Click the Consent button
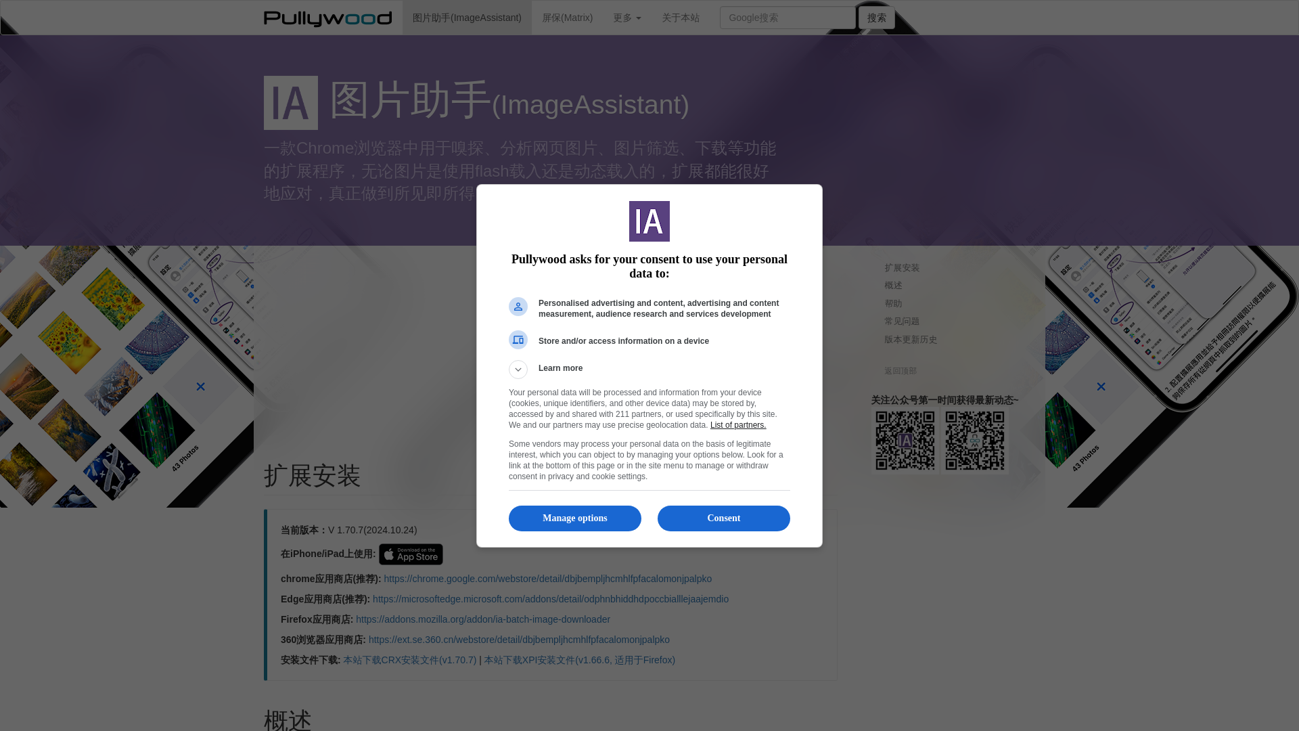Screen dimensions: 1299x731 pyautogui.click(x=724, y=518)
